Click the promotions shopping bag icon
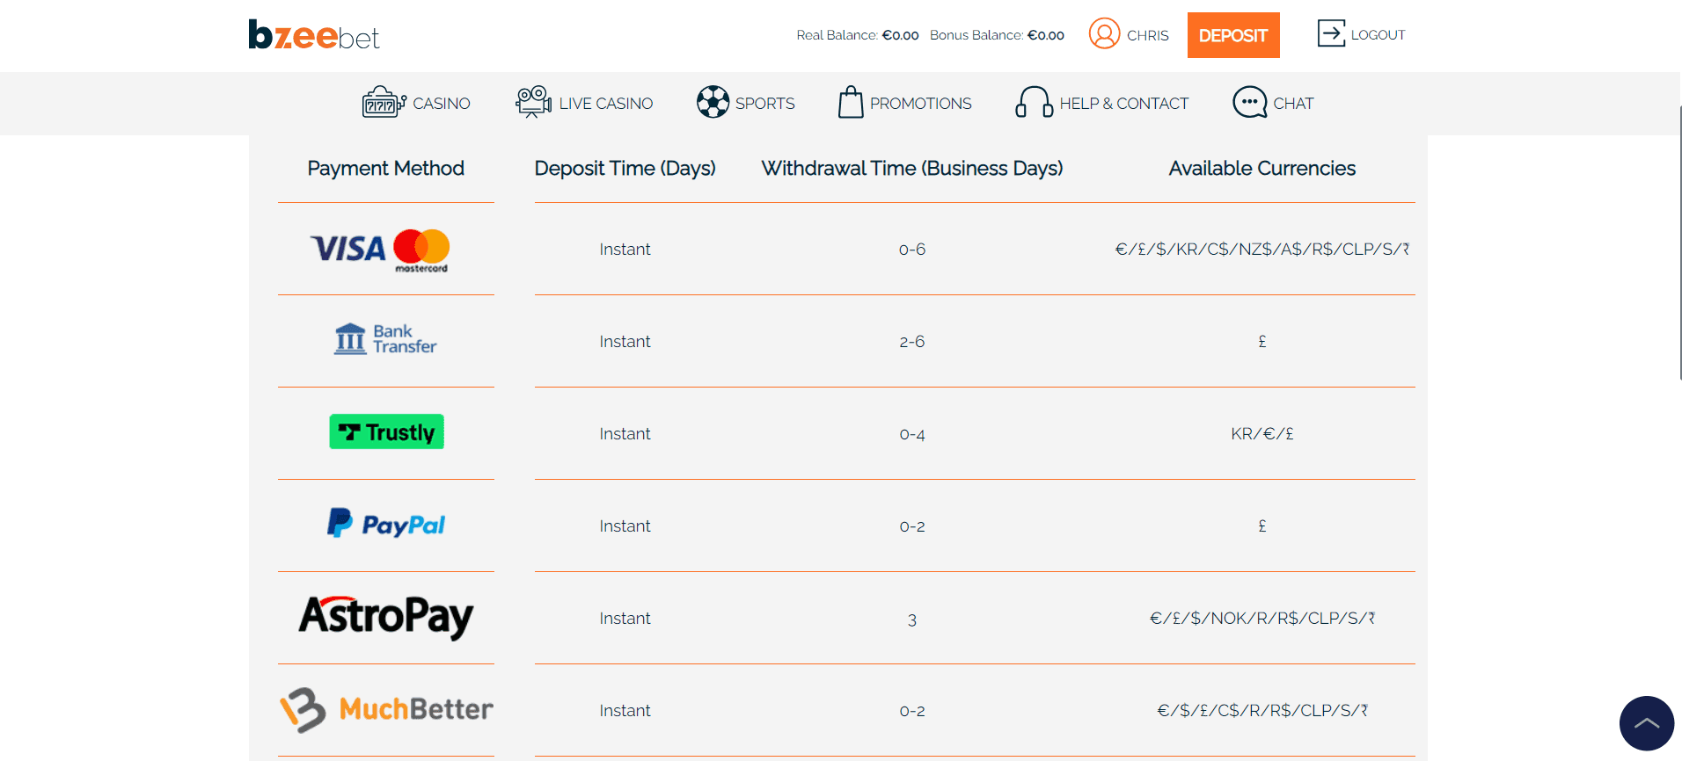 click(850, 103)
